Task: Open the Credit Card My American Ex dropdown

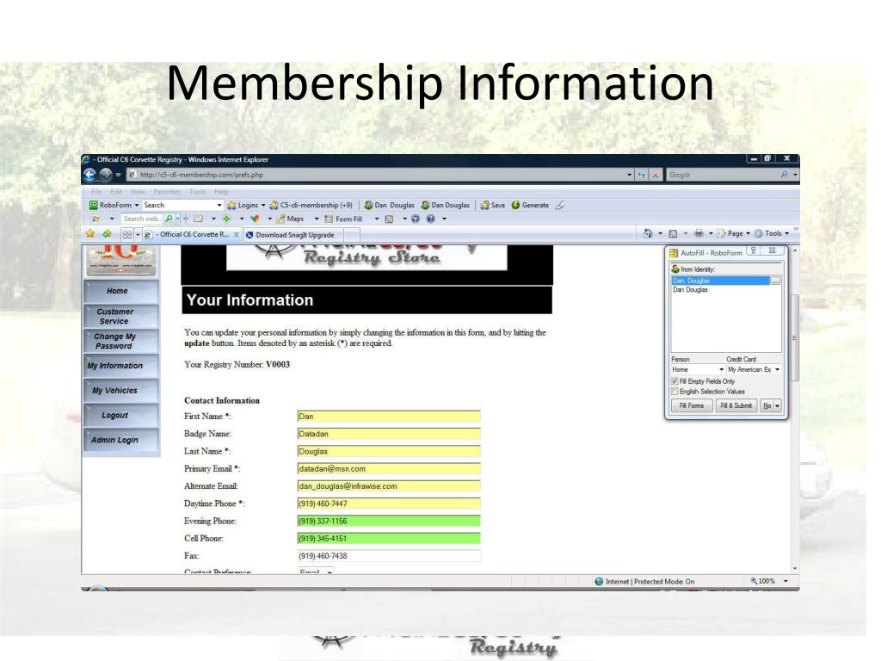Action: click(754, 369)
